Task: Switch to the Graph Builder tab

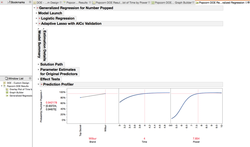Action: [173, 2]
